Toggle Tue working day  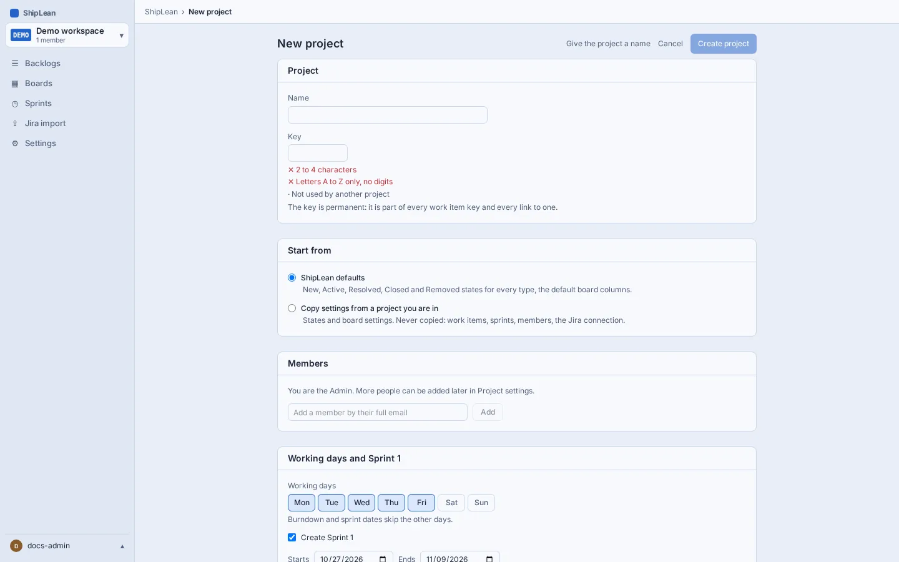332,503
